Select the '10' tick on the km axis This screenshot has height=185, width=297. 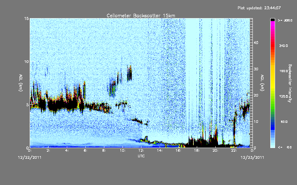coord(26,61)
